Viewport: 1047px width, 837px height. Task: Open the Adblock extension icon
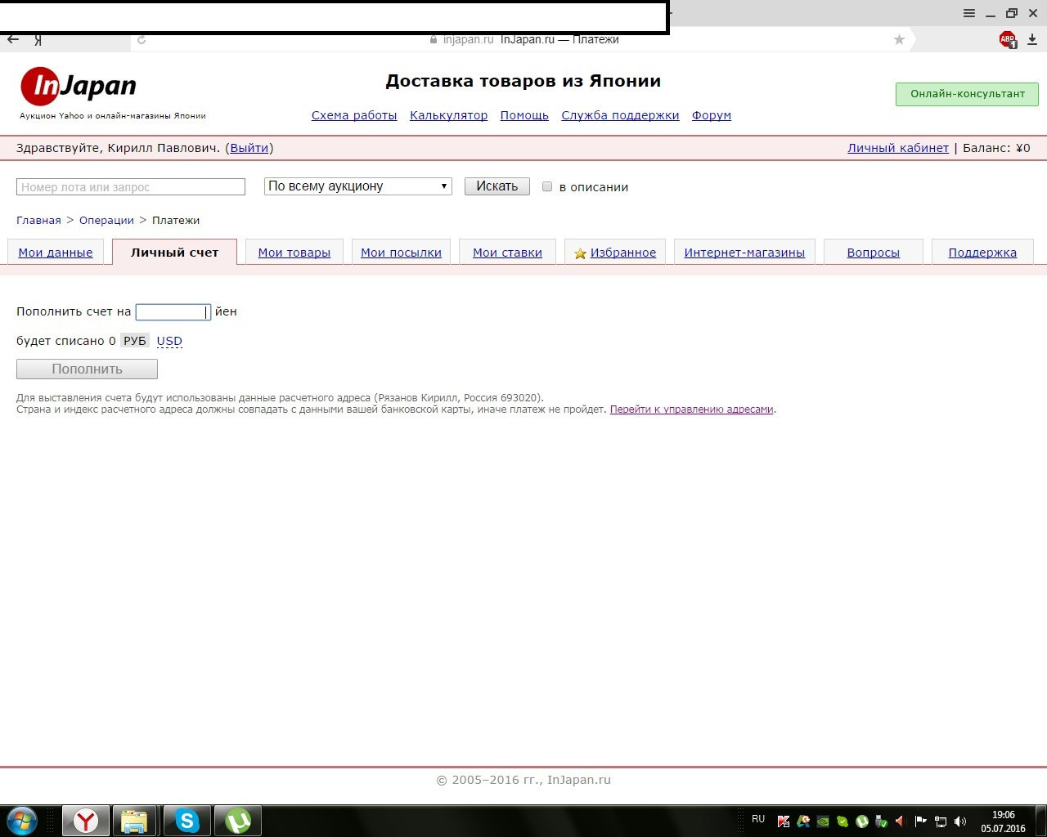[1008, 39]
